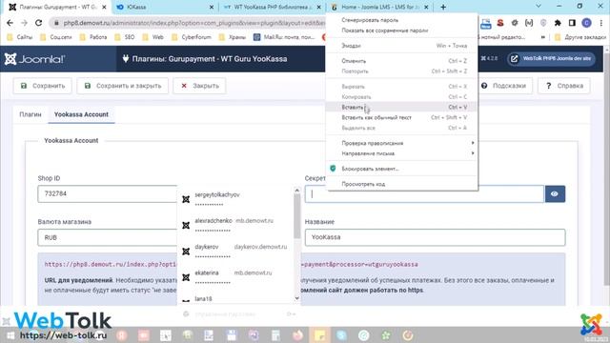Click the Закрыть button
The image size is (610, 343).
click(199, 86)
